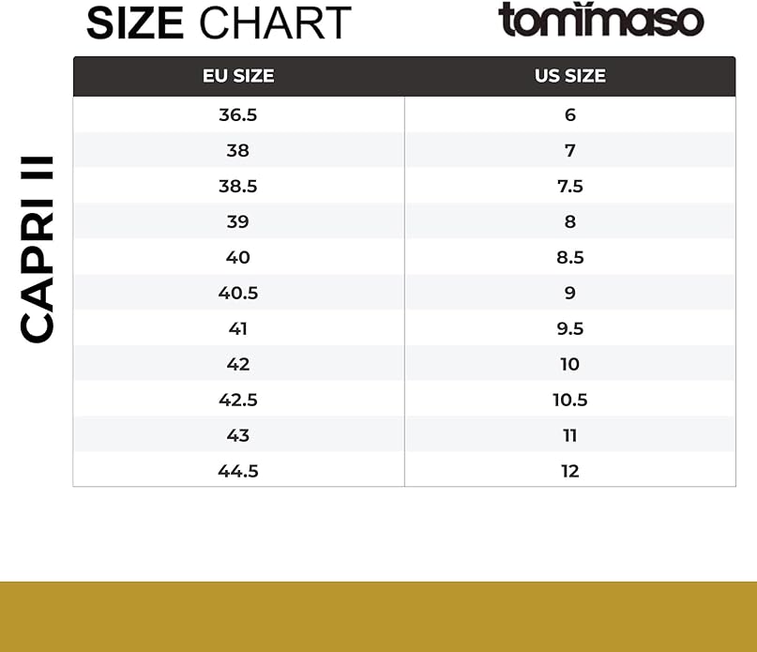Select EU size 43 cell
757x652 pixels.
click(238, 435)
